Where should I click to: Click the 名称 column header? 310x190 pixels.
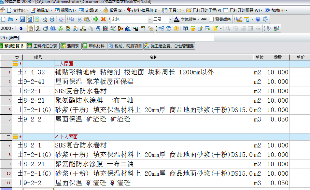tap(154, 57)
